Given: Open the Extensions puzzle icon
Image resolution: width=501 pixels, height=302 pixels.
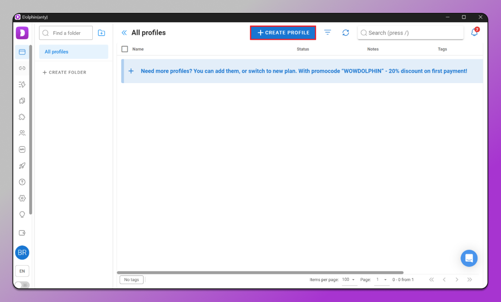Looking at the screenshot, I should click(x=22, y=117).
